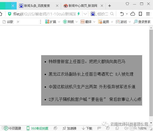Click the green lightning speed mode icon
This screenshot has width=153, height=131.
point(79,14)
